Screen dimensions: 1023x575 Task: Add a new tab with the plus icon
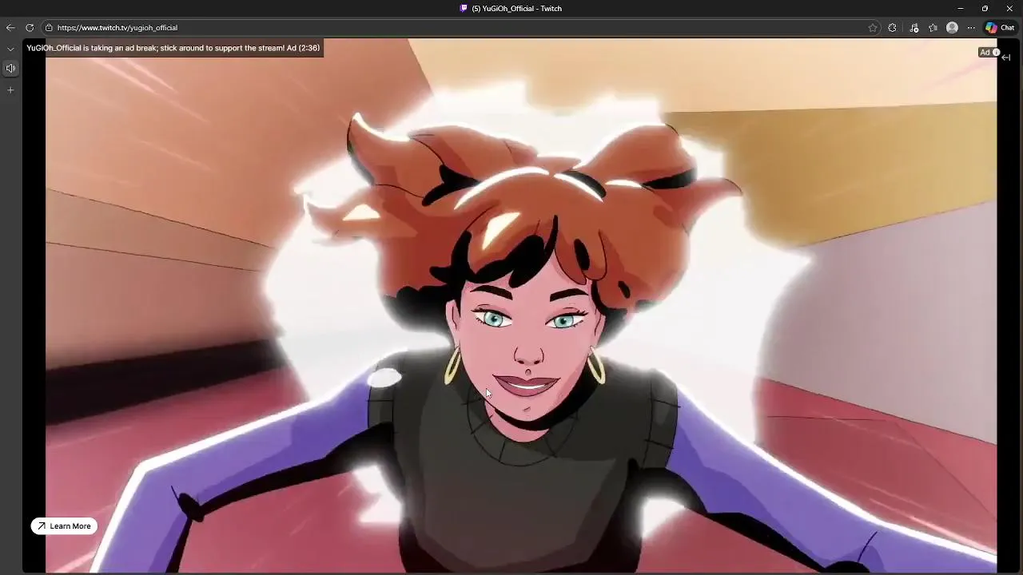[x=10, y=90]
